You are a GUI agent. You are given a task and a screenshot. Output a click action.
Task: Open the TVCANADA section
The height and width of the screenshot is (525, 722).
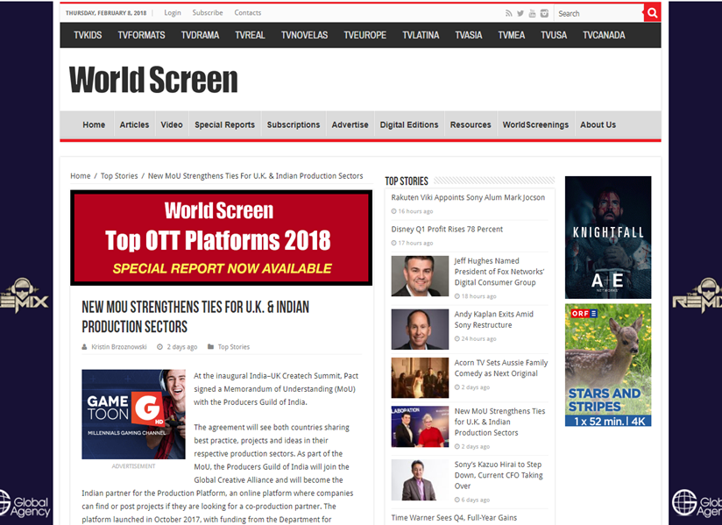tap(604, 35)
